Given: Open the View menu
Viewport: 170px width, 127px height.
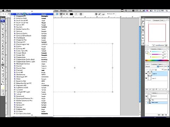Looking at the screenshot, I should (x=56, y=11).
